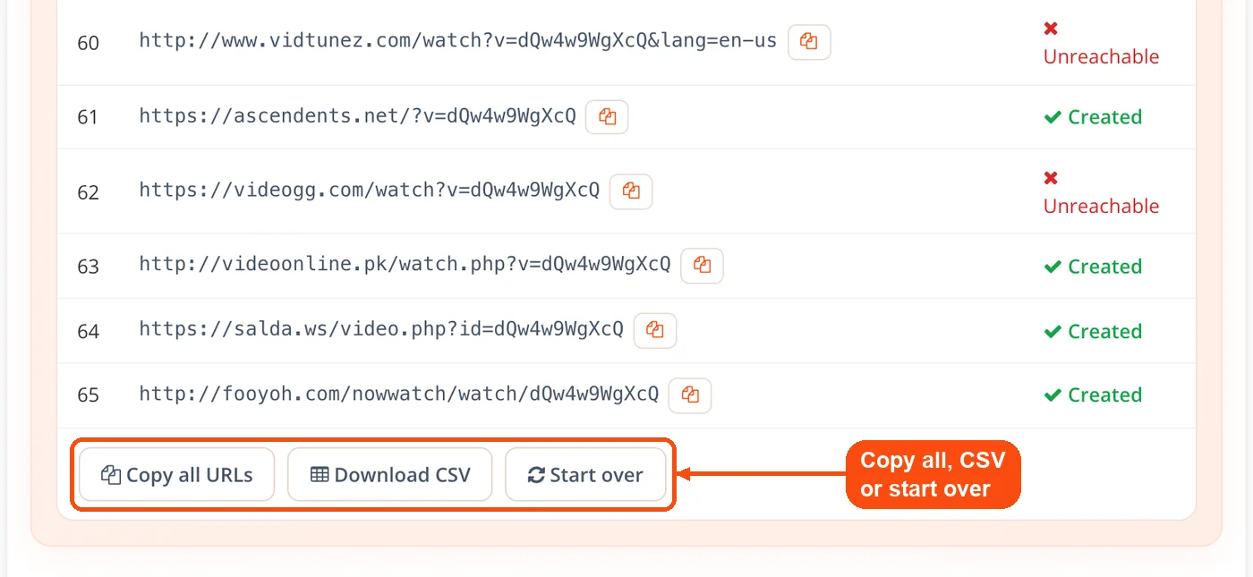Select the salda.ws video.php URL text
The image size is (1253, 577).
[x=381, y=329]
